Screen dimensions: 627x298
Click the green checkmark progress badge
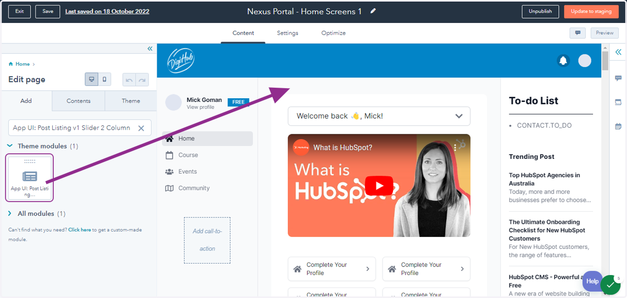[610, 284]
